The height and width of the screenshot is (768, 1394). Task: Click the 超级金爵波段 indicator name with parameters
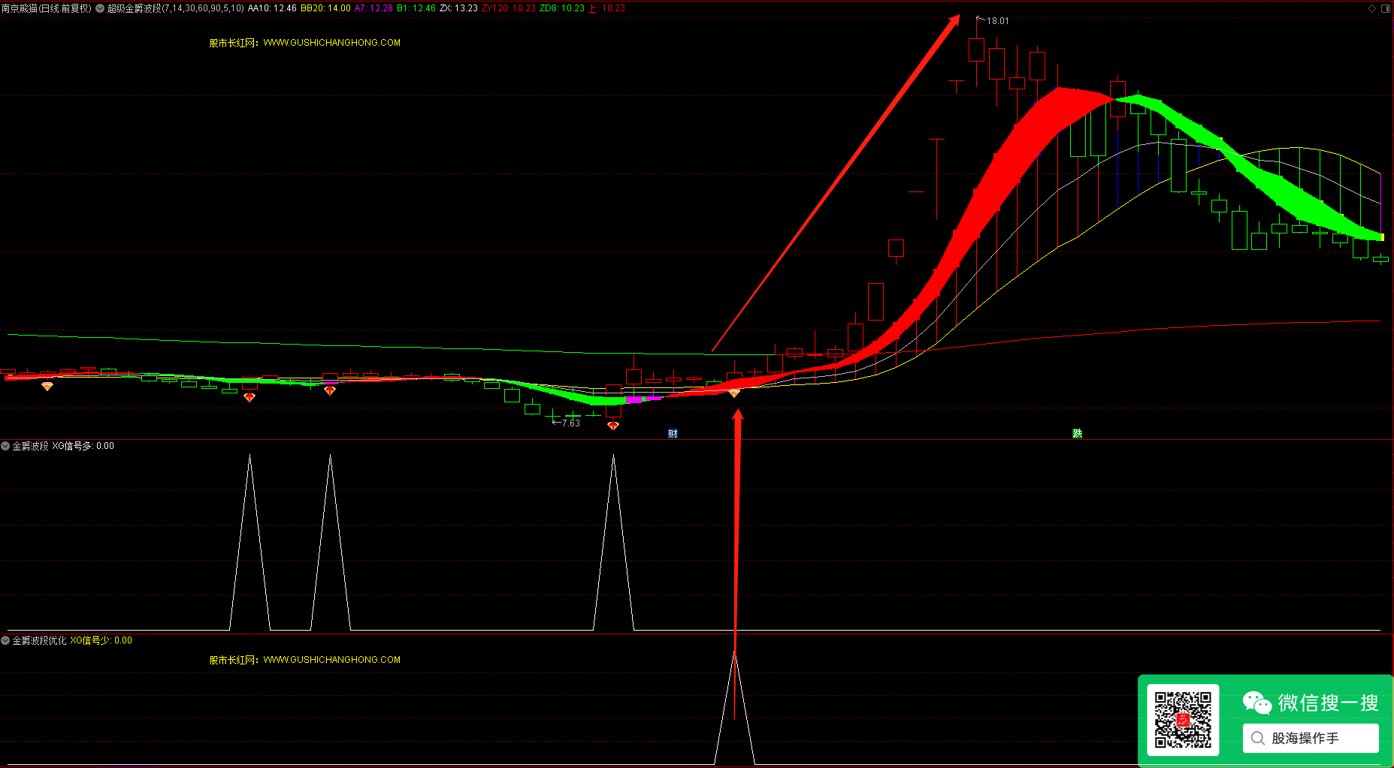point(176,8)
